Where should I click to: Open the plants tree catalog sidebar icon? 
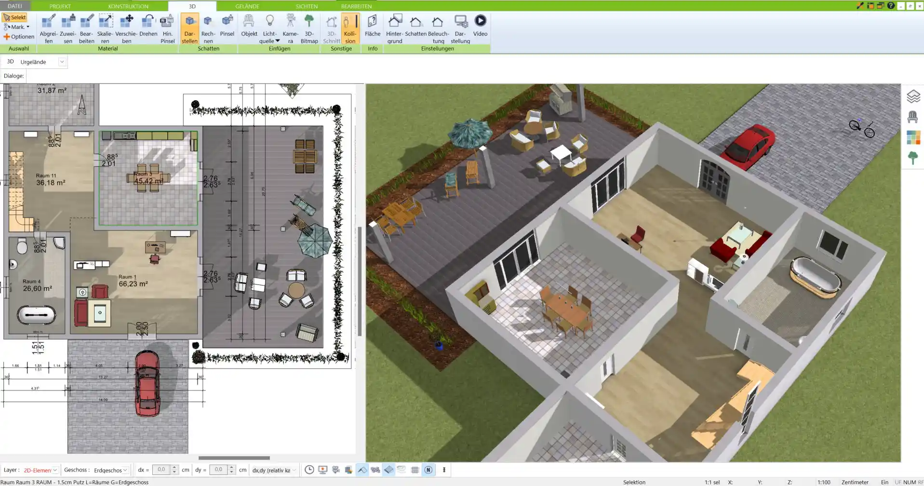913,158
